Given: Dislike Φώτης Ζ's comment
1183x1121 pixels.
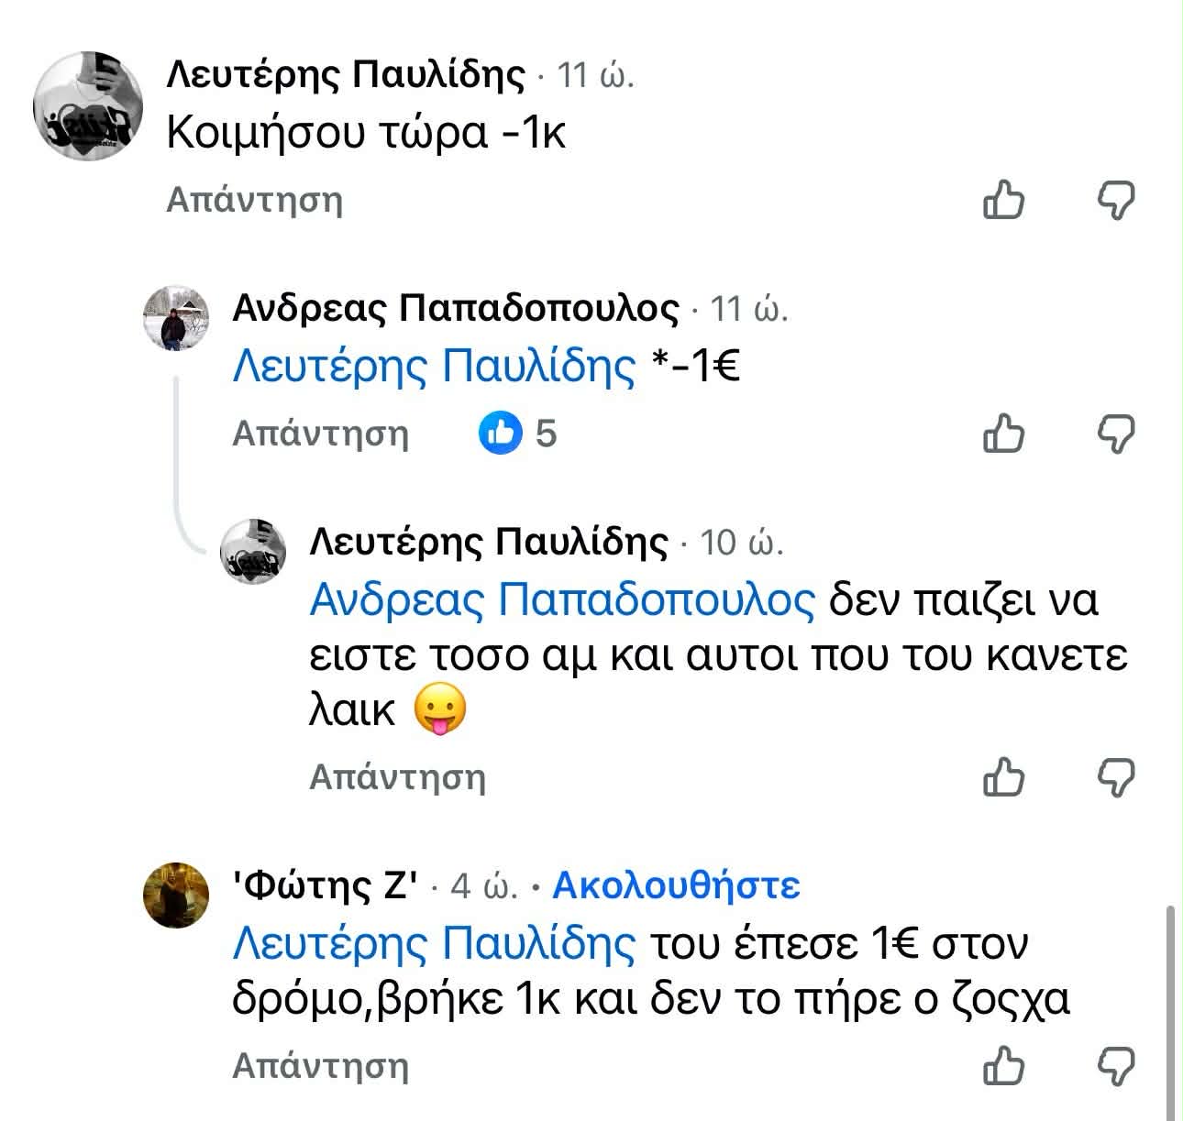Looking at the screenshot, I should pyautogui.click(x=1117, y=1066).
